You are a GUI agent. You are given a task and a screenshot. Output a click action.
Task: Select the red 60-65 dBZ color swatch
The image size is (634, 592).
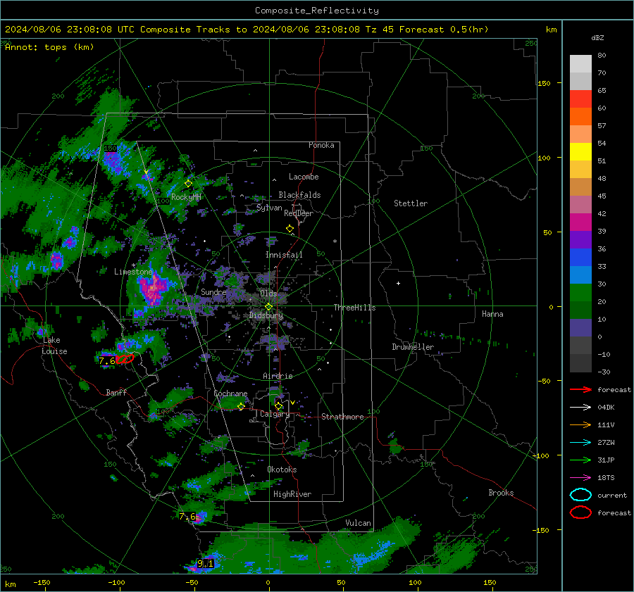click(580, 99)
